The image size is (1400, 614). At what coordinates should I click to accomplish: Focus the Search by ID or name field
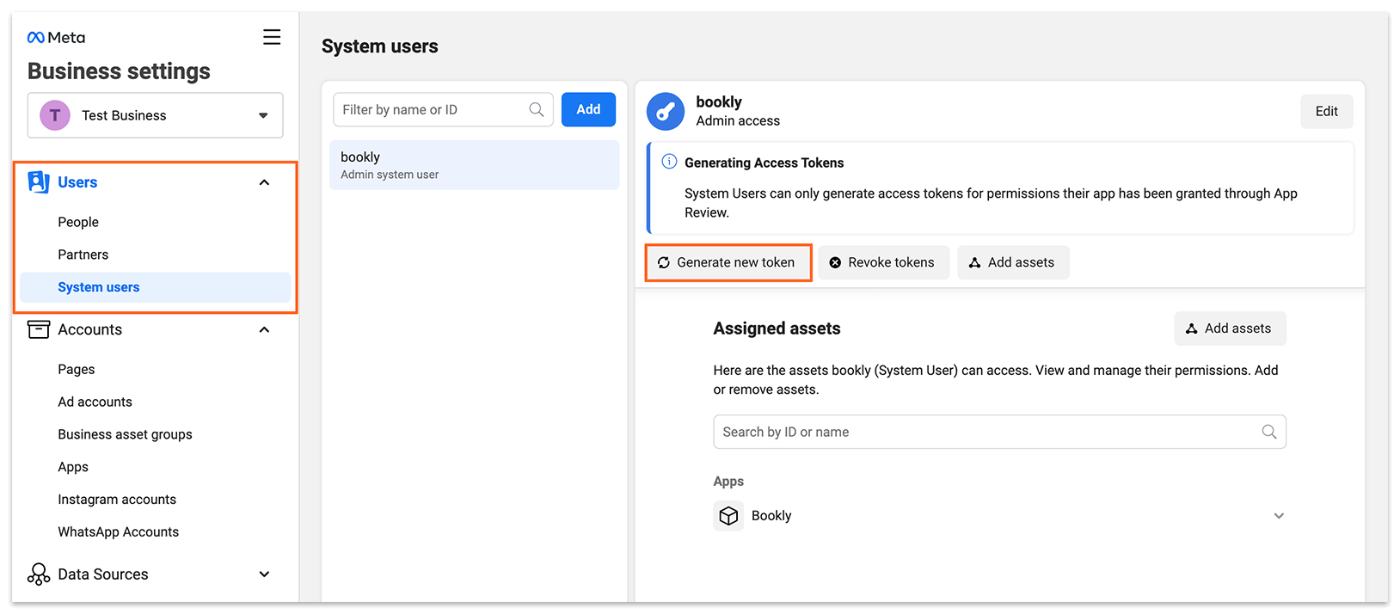[999, 432]
